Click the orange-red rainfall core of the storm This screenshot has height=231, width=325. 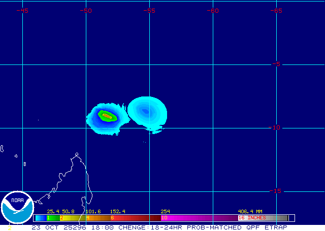pos(107,115)
